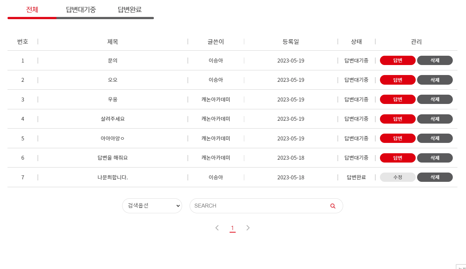Select page 1 in the pagination
The width and height of the screenshot is (466, 269).
[x=233, y=228]
